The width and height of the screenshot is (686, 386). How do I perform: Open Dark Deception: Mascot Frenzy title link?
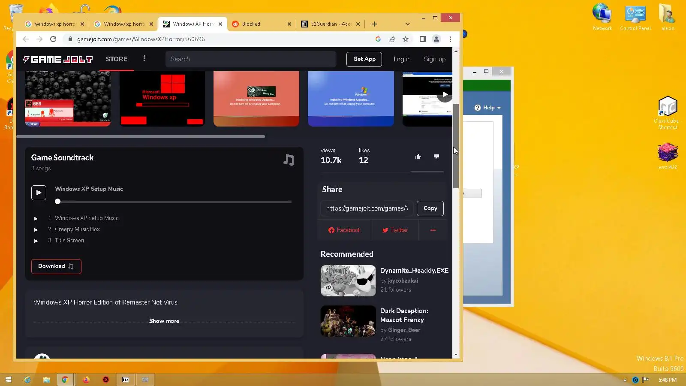pos(404,315)
